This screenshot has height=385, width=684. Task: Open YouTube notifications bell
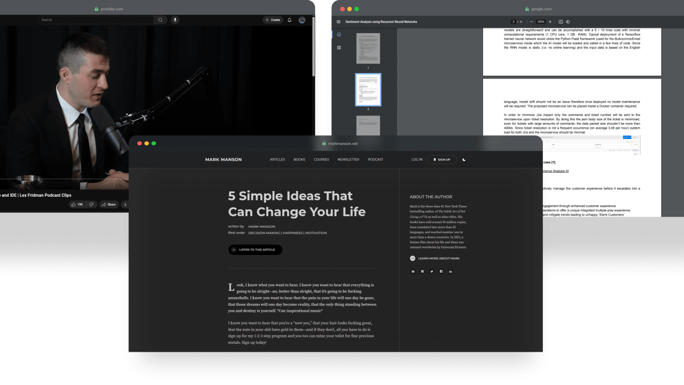coord(290,20)
